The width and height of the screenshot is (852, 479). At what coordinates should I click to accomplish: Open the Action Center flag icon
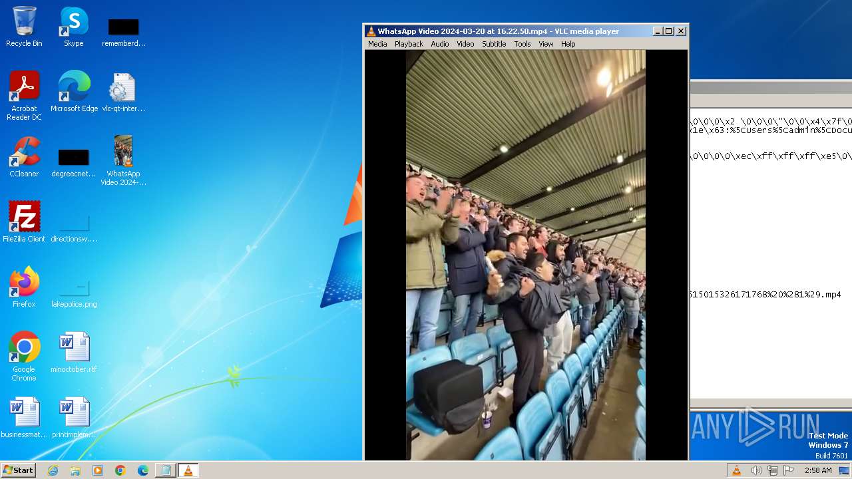coord(789,470)
